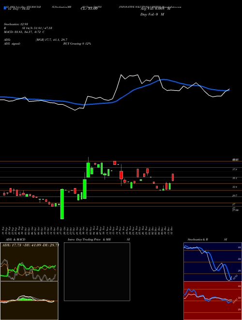Click the 32.4 price axis label

click(x=235, y=187)
